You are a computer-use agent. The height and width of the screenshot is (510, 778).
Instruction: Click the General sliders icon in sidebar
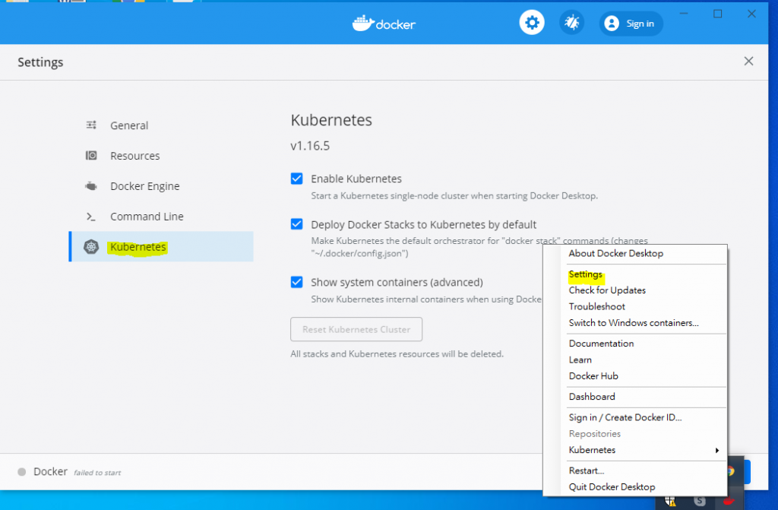coord(91,125)
